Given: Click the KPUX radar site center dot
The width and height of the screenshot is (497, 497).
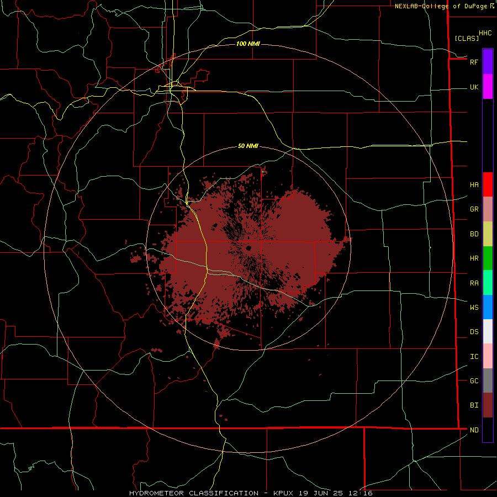Looking at the screenshot, I should pyautogui.click(x=248, y=248).
